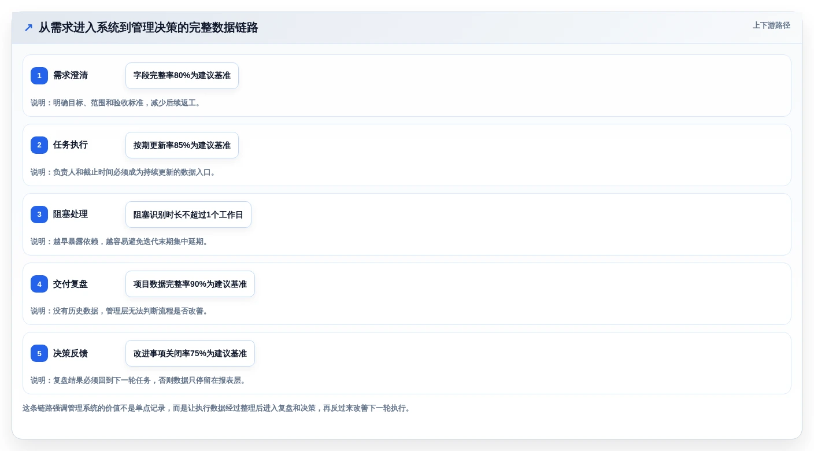Click step number 2 badge
This screenshot has height=451, width=814.
39,145
